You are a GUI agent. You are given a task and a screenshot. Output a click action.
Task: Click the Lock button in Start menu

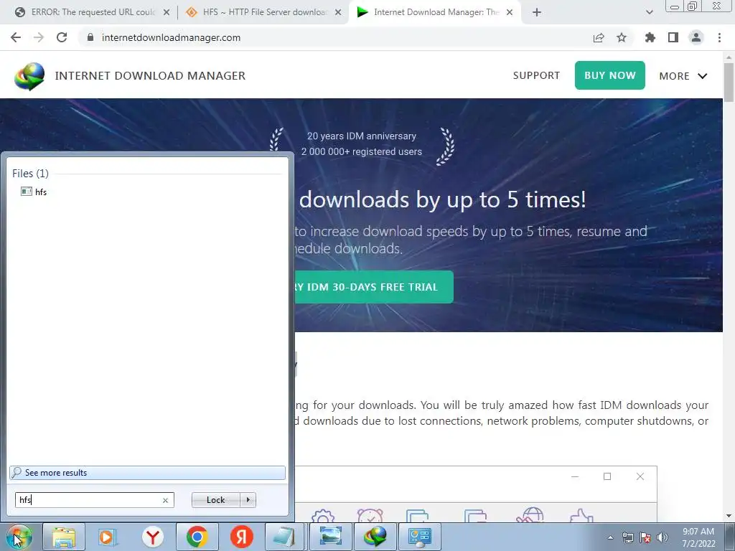(215, 500)
